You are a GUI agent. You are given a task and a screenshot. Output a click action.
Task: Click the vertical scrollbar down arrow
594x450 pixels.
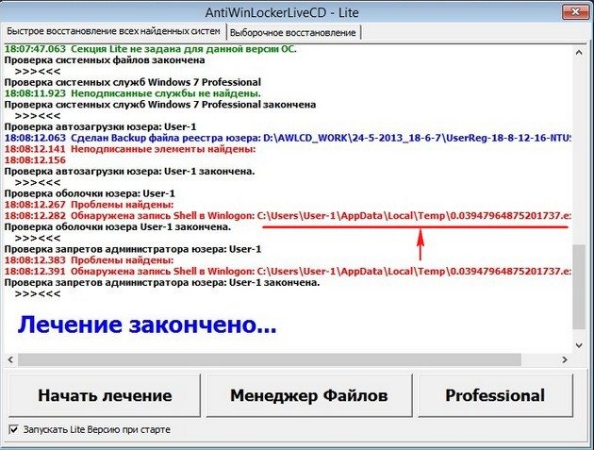click(579, 345)
